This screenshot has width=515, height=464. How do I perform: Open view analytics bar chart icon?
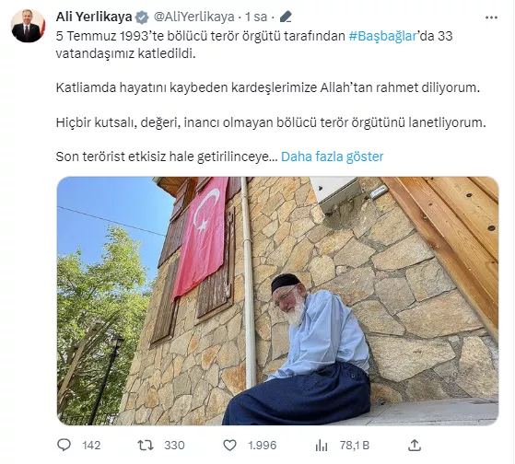pyautogui.click(x=322, y=446)
